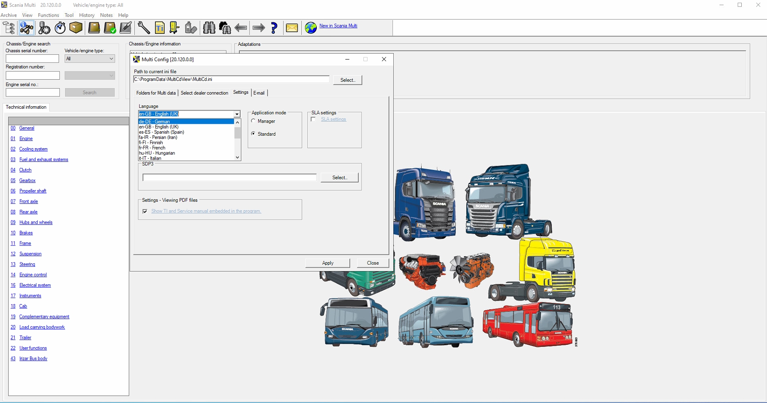Click the stopwatch standard times icon
Screen dimensions: 767x403
pyautogui.click(x=60, y=28)
